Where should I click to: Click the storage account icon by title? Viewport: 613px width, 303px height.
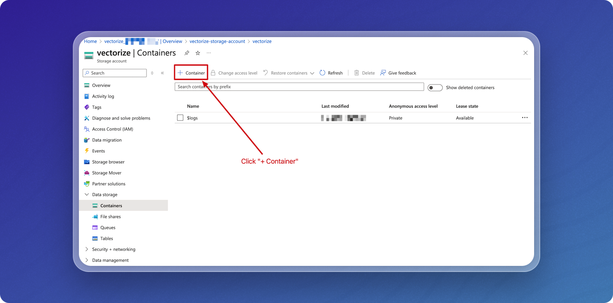(89, 56)
